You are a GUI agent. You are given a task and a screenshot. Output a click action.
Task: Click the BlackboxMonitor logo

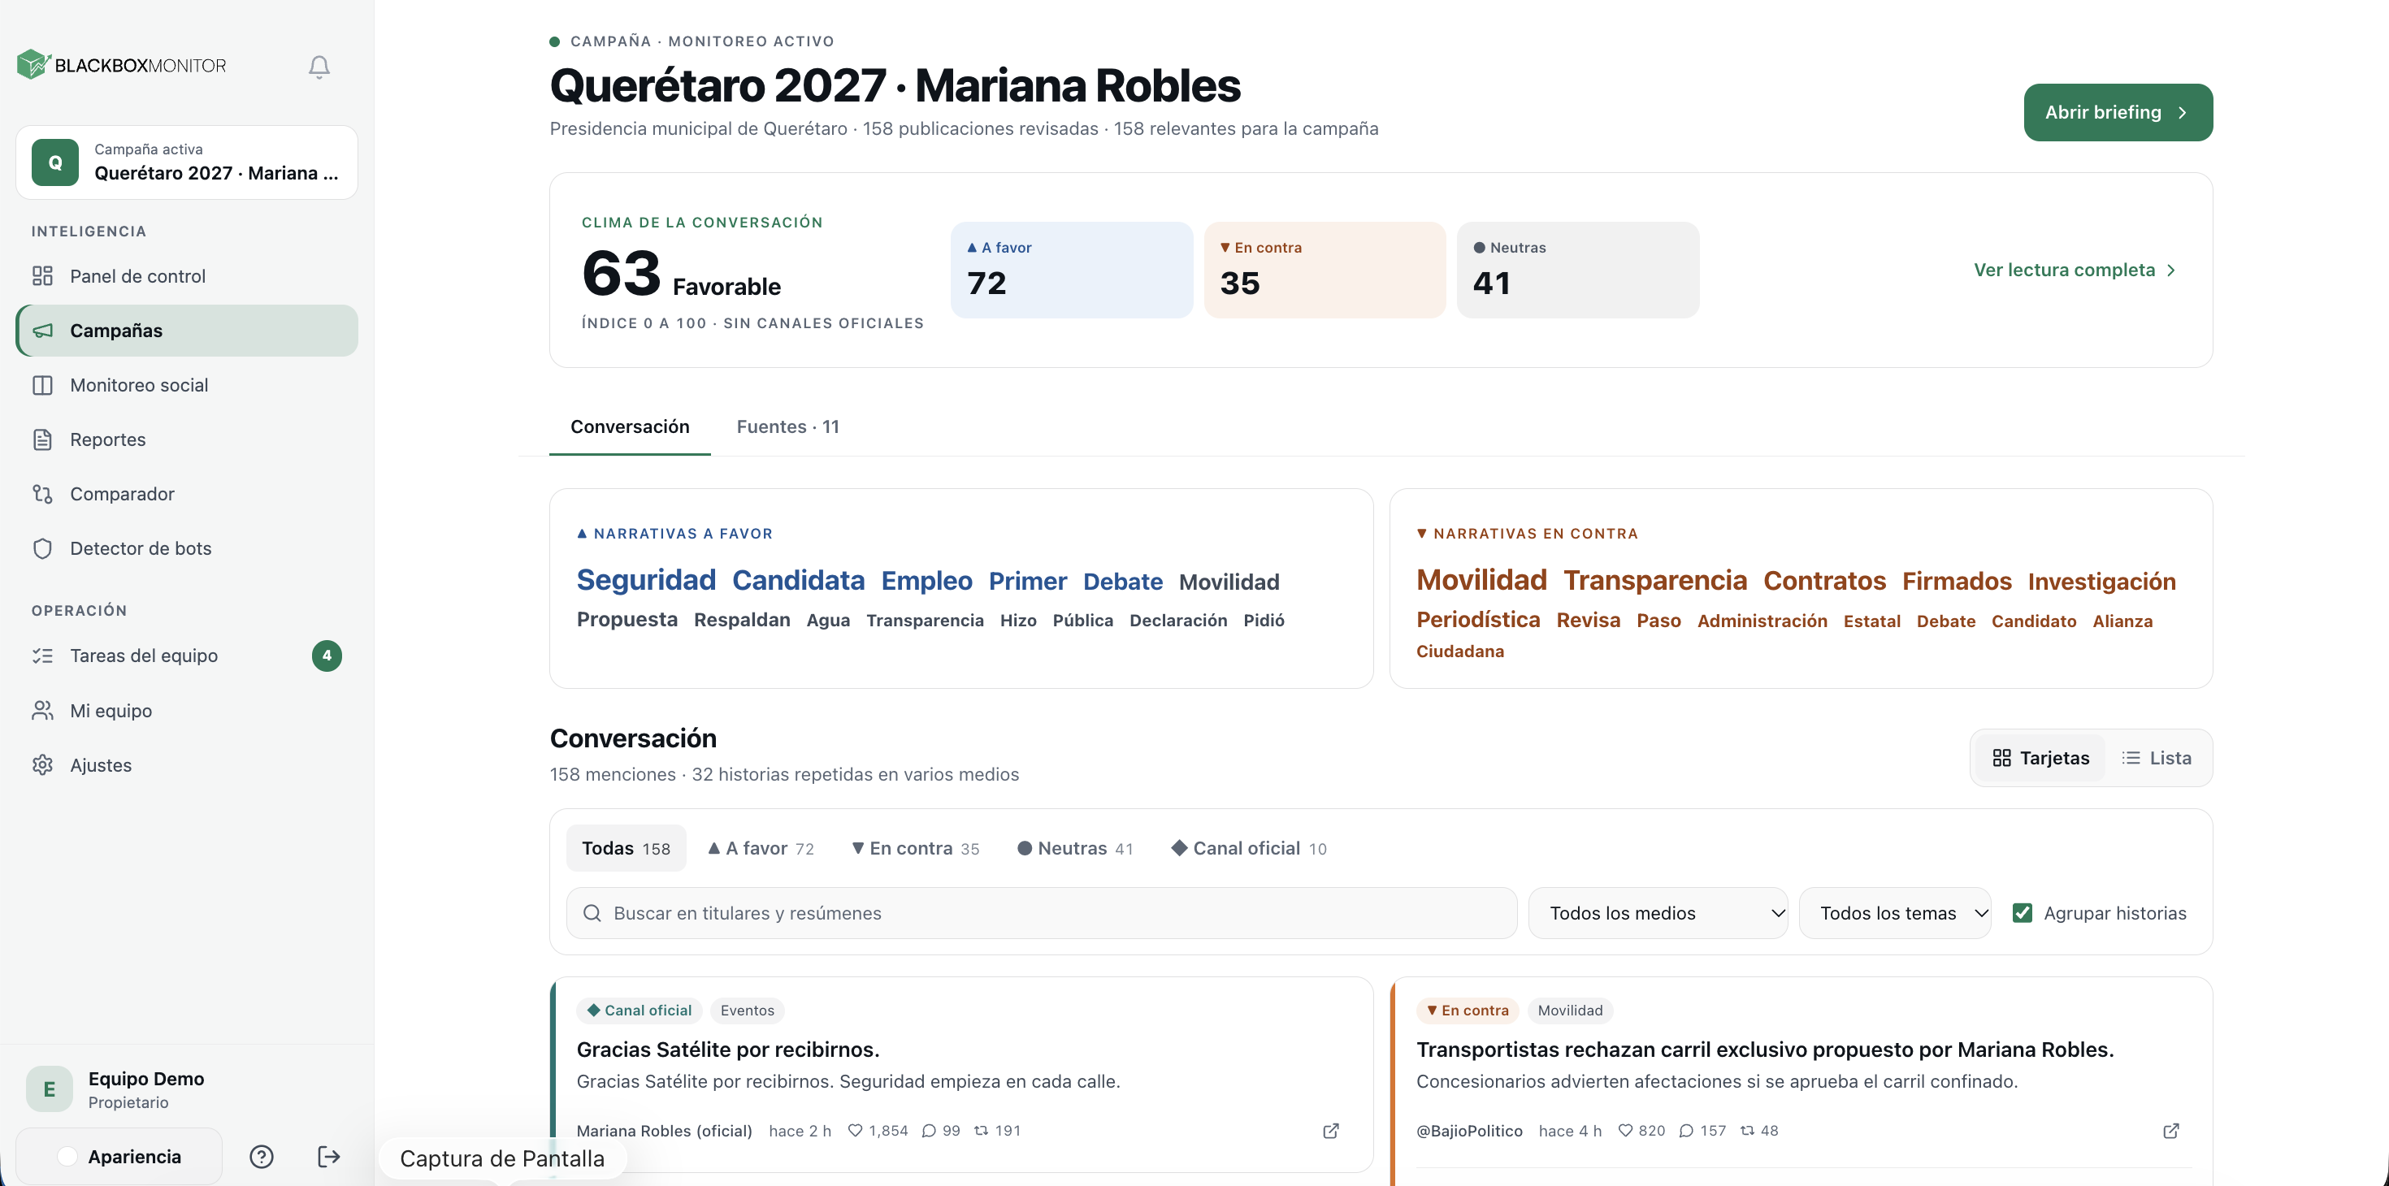[x=122, y=65]
